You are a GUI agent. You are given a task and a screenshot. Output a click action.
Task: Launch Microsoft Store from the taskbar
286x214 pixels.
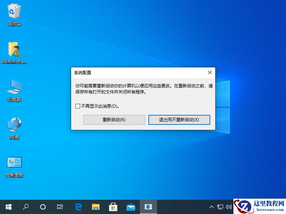point(113,207)
